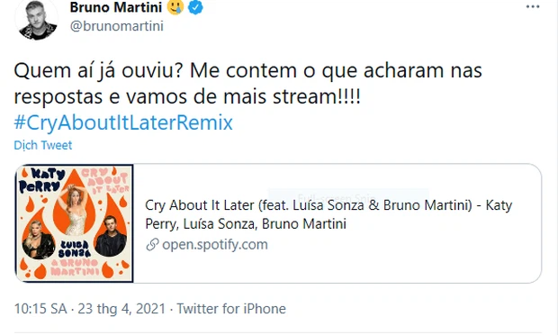
Task: Open the Bruno Martini display name
Action: [x=116, y=7]
